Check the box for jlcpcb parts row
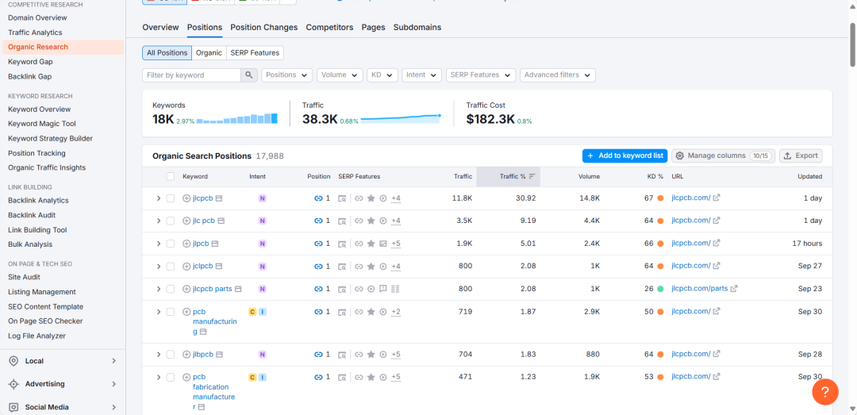This screenshot has width=857, height=415. pos(171,289)
